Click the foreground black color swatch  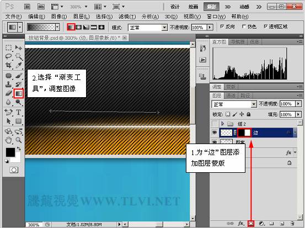(10, 152)
